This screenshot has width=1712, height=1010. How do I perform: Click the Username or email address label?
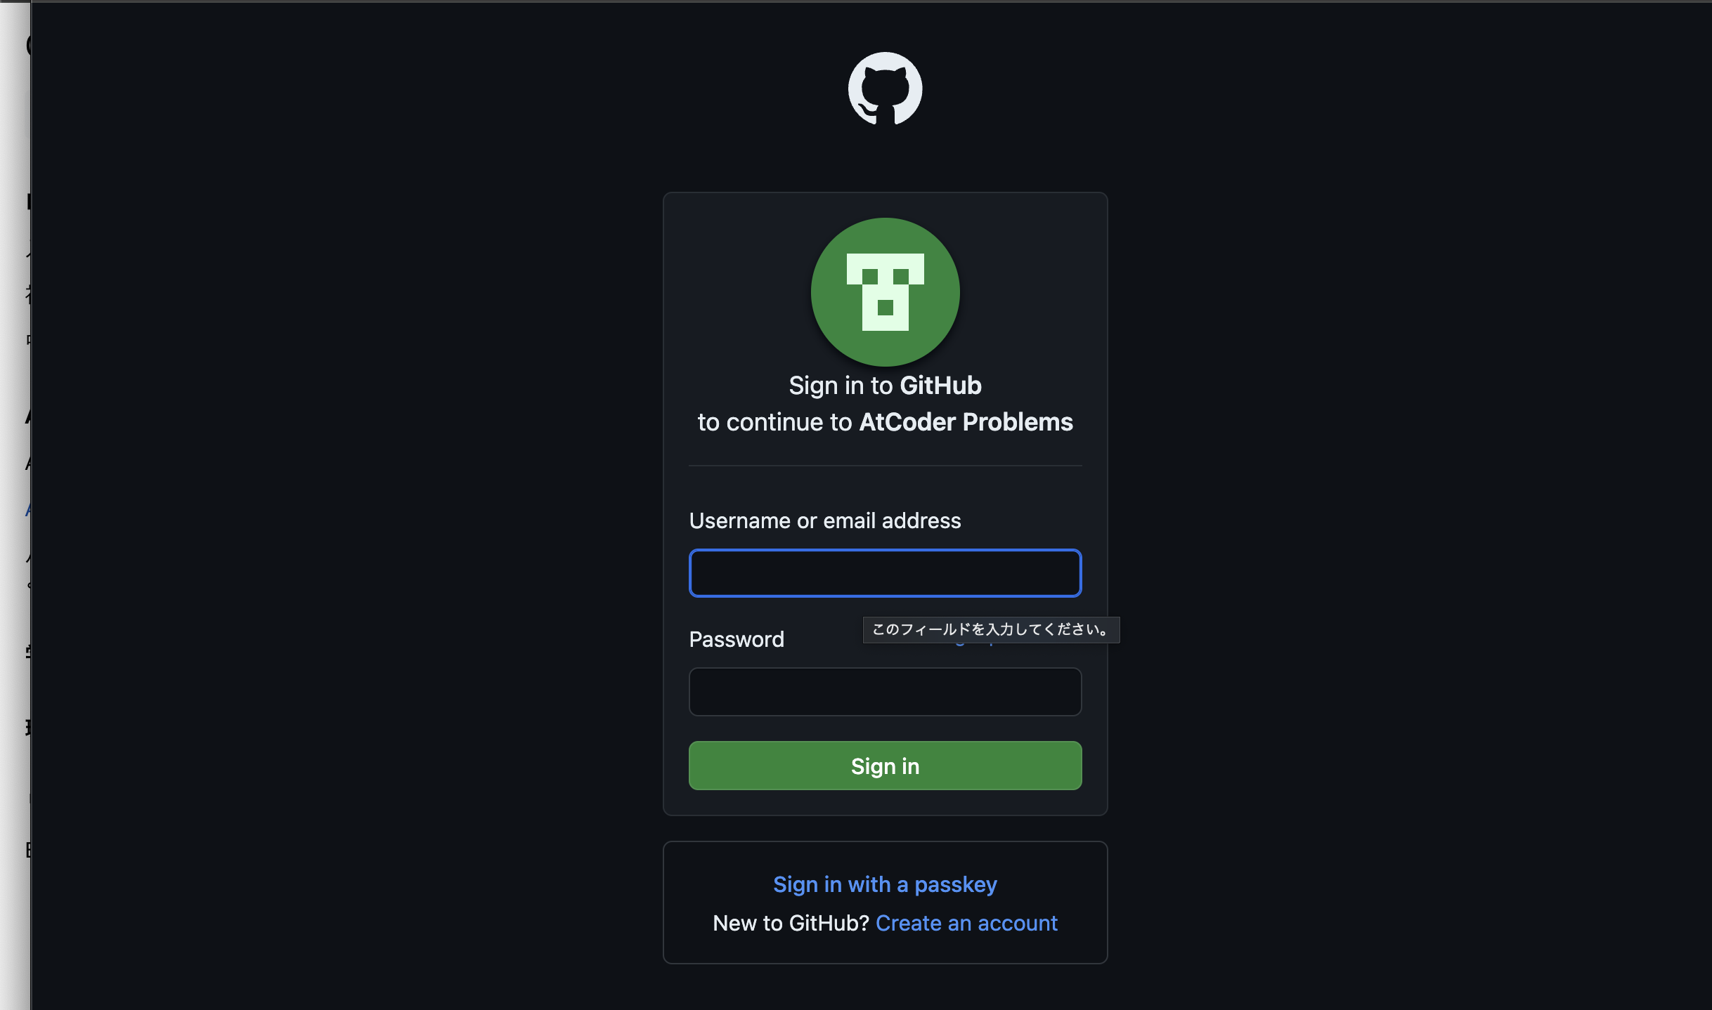click(825, 520)
